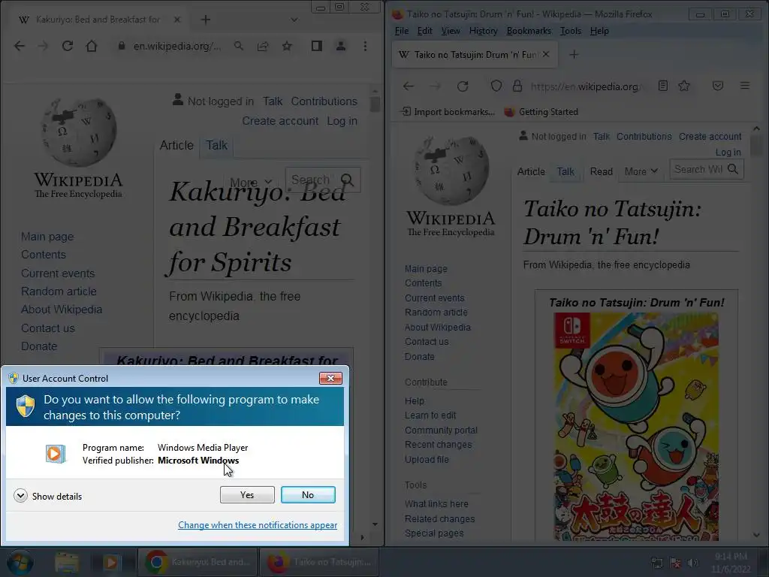Screen dimensions: 769x577
Task: Click Chrome address bar en.wikipedia.org
Action: 176,46
